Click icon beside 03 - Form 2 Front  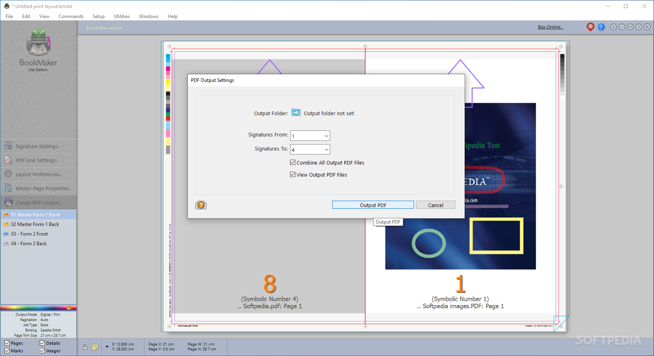[6, 234]
